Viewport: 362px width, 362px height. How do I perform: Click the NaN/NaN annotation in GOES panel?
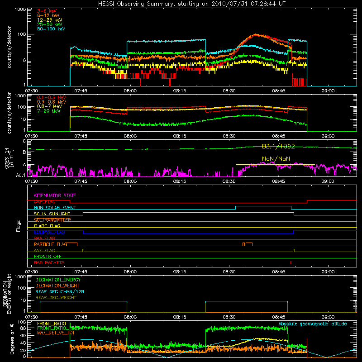click(276, 159)
